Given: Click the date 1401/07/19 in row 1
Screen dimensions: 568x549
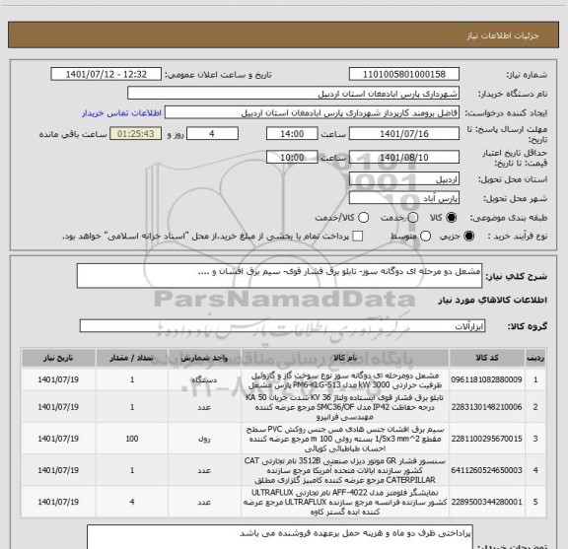Looking at the screenshot, I should coord(58,379).
